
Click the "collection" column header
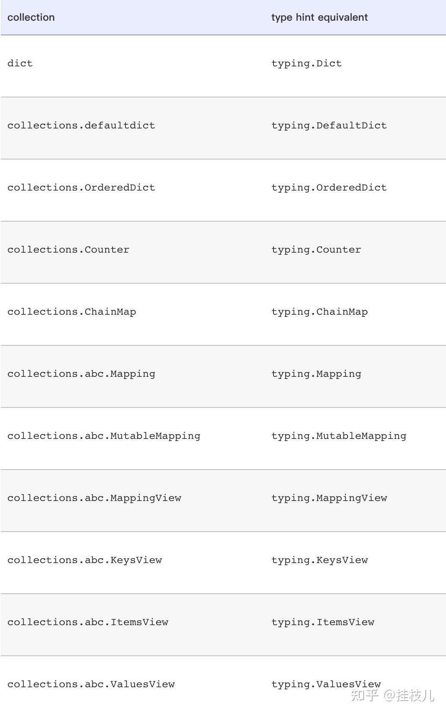tap(31, 17)
